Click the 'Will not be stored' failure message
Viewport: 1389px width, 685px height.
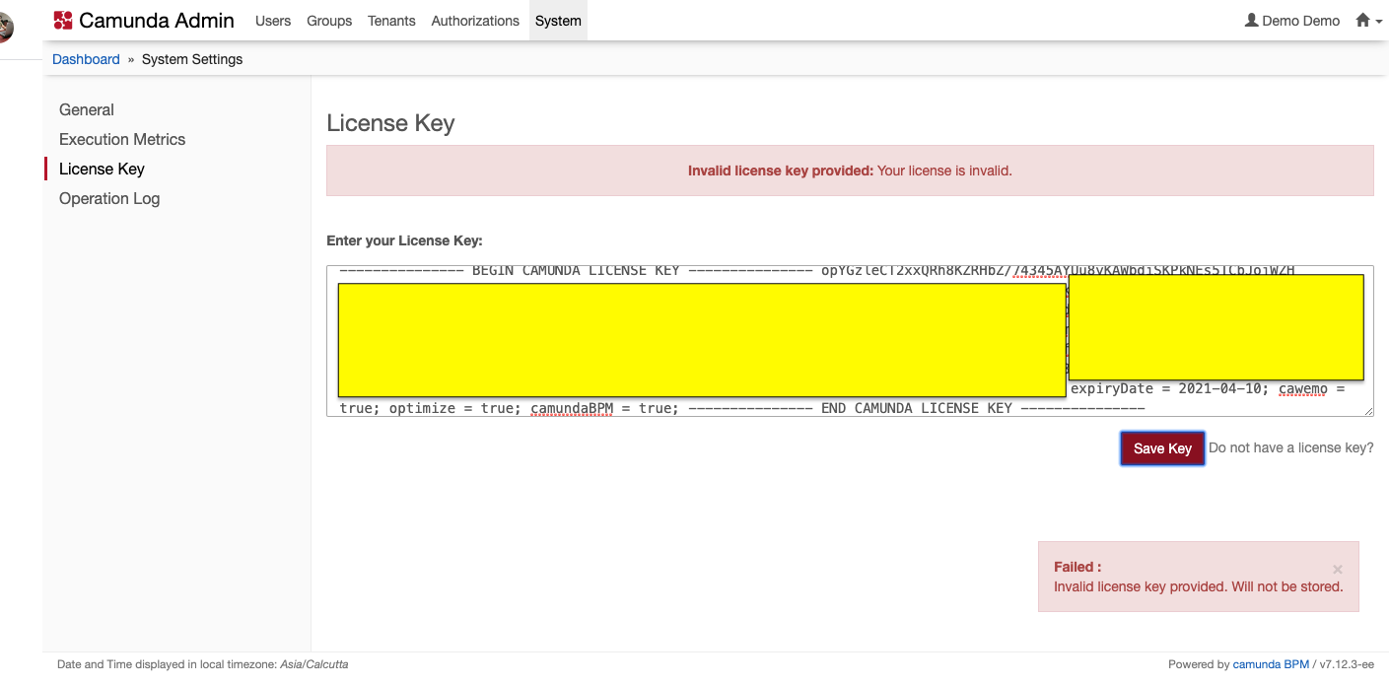tap(1198, 586)
